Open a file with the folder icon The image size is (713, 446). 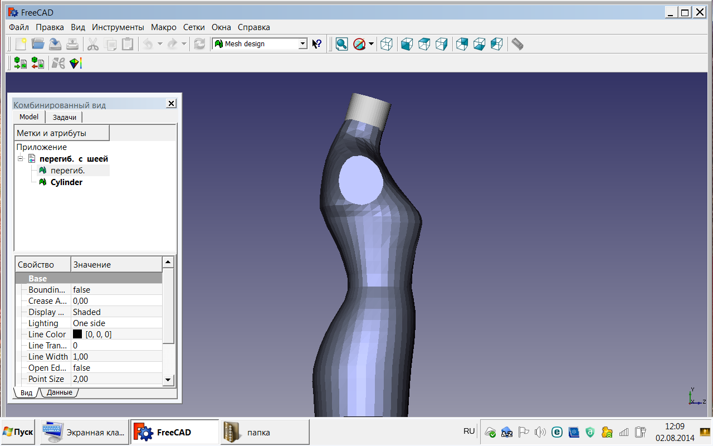38,44
